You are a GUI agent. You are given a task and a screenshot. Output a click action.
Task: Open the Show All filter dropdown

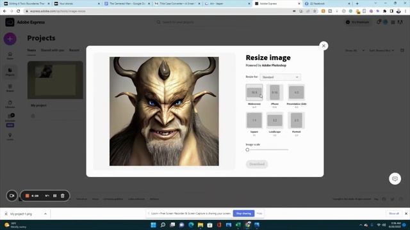click(x=354, y=50)
